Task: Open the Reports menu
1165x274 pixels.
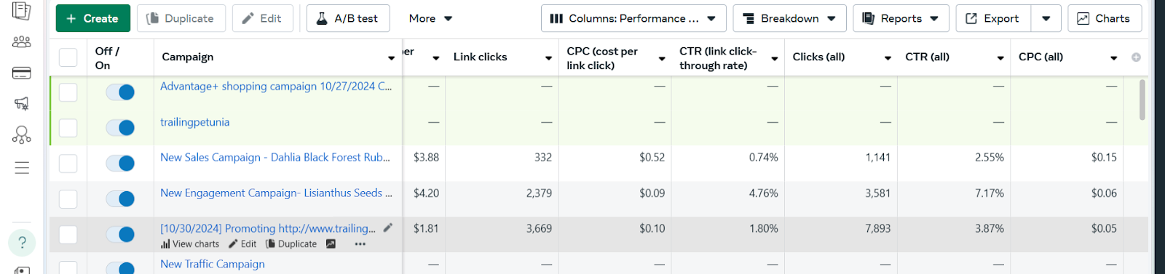Action: 901,18
